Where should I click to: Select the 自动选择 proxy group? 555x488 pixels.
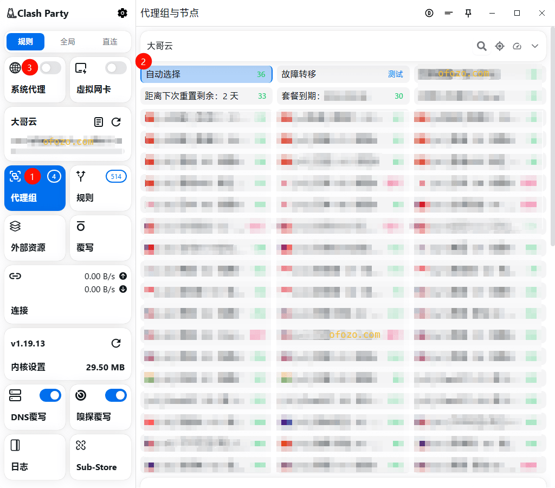click(206, 74)
